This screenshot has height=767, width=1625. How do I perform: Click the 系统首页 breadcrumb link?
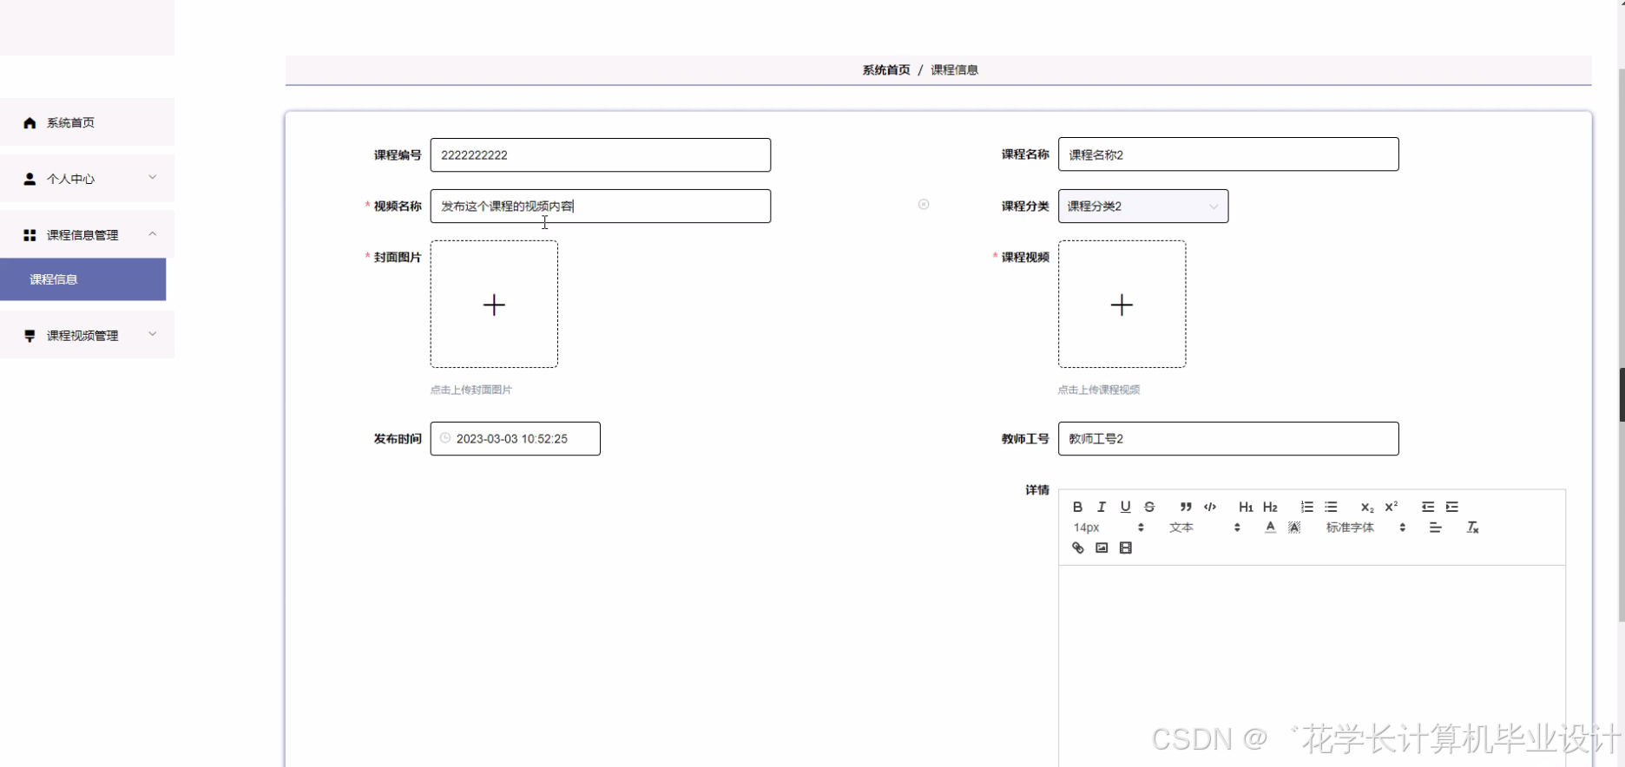885,70
